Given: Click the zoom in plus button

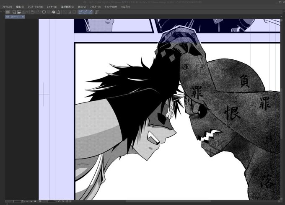Looking at the screenshot, I should (x=31, y=201).
